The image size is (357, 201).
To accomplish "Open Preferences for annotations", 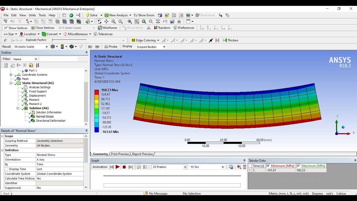I will click(x=184, y=28).
